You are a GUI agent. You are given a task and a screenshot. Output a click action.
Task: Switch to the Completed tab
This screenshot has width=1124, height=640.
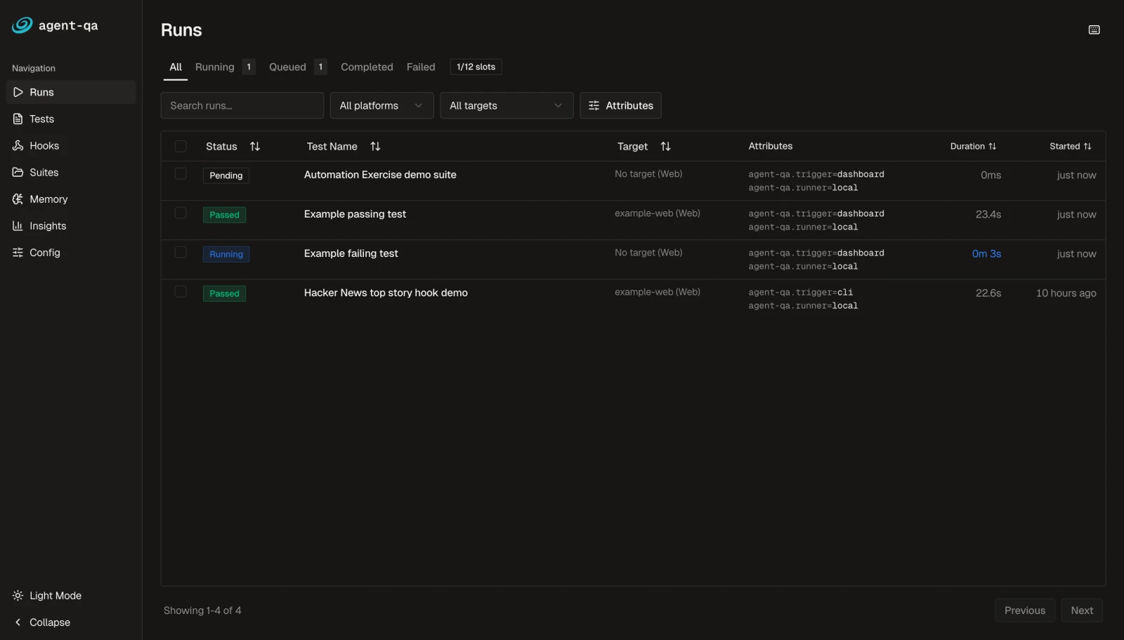[x=367, y=67]
